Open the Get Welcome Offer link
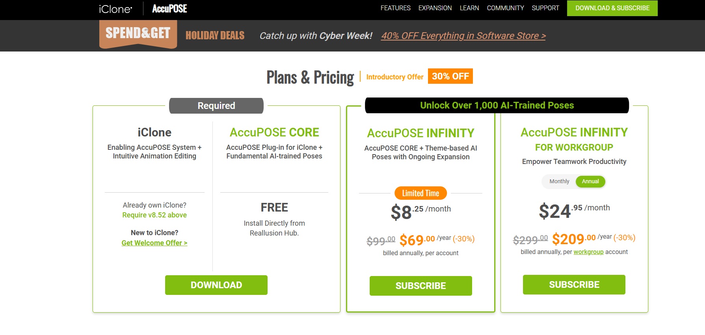The image size is (705, 335). pyautogui.click(x=154, y=243)
